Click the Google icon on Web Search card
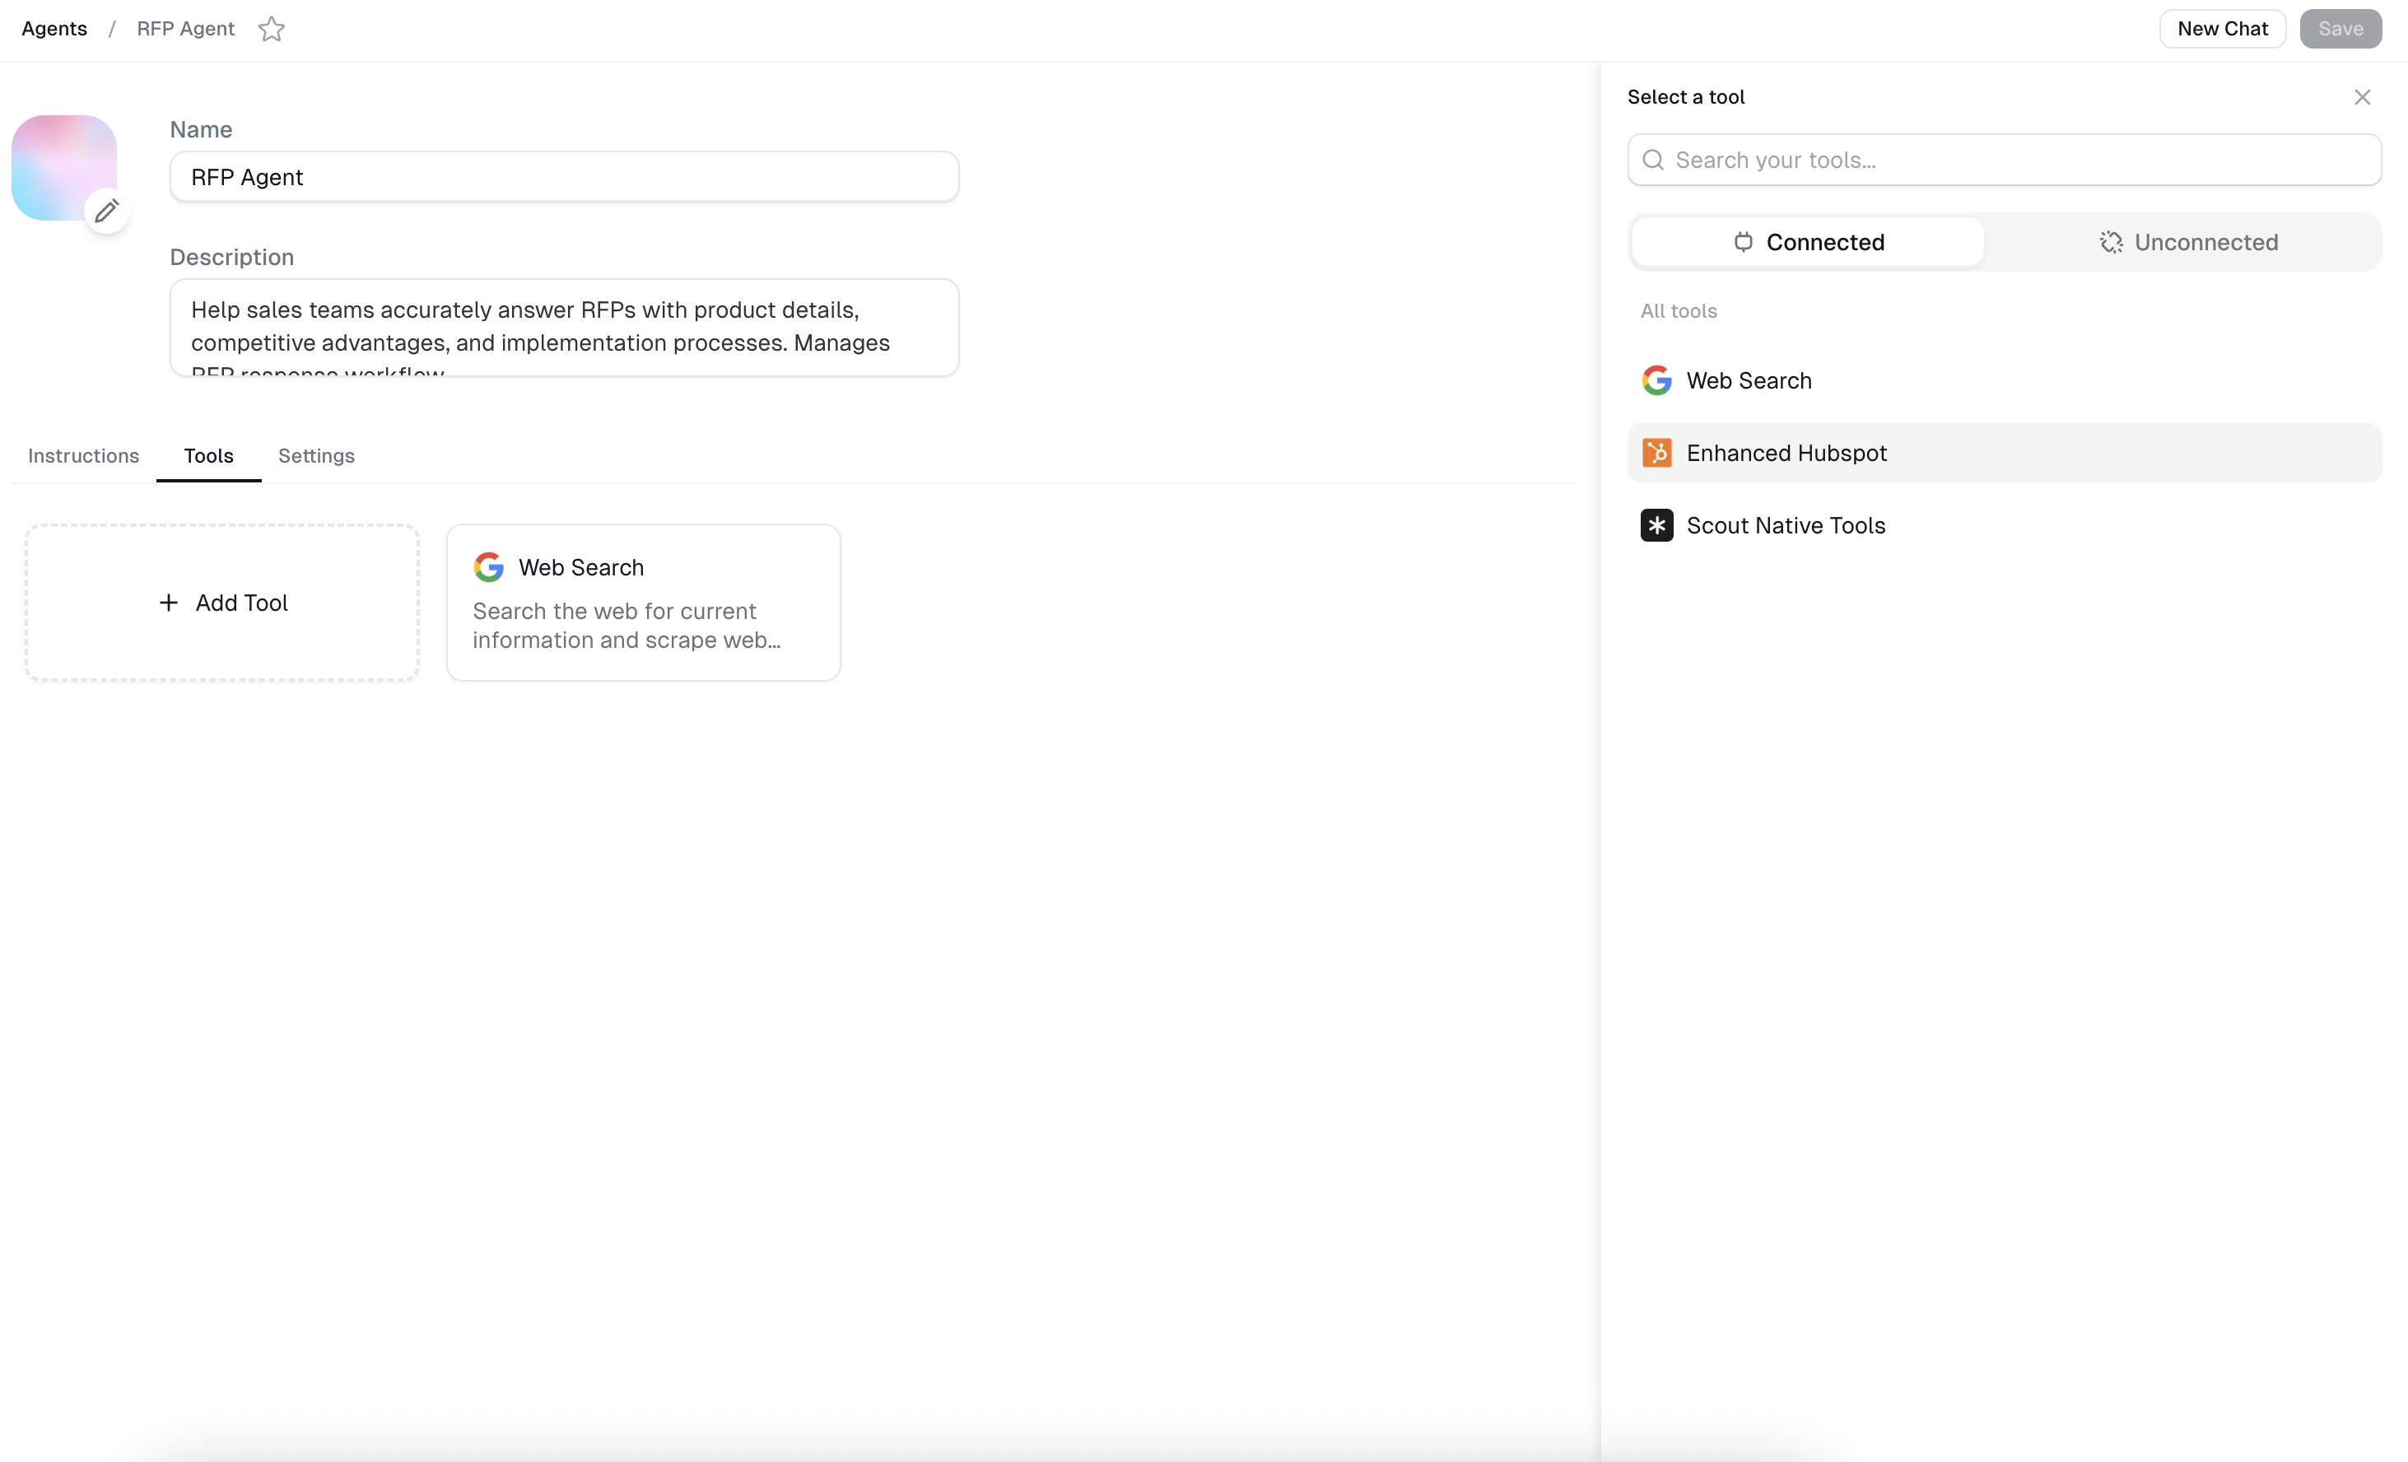The image size is (2408, 1462). (x=489, y=567)
